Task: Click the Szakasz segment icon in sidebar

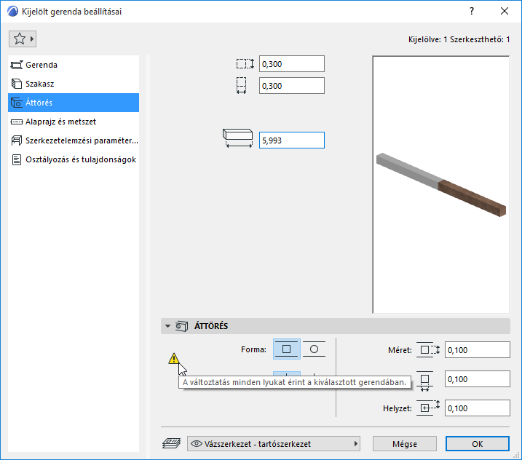Action: click(x=17, y=84)
